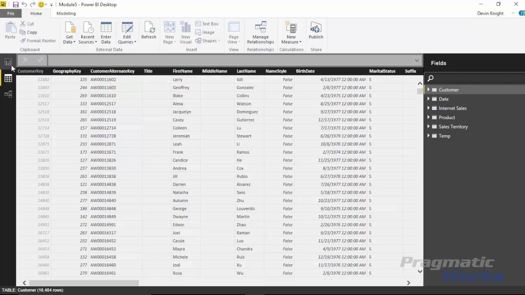Open Edit Queries
The image size is (525, 295).
127,33
